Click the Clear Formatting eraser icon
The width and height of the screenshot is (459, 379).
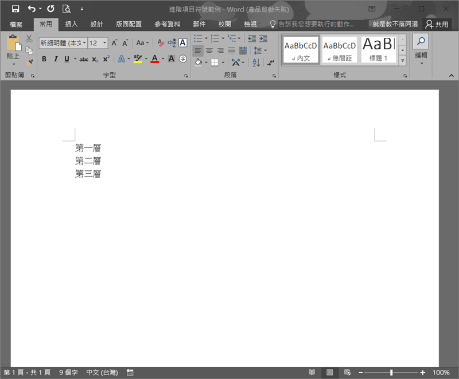[161, 43]
